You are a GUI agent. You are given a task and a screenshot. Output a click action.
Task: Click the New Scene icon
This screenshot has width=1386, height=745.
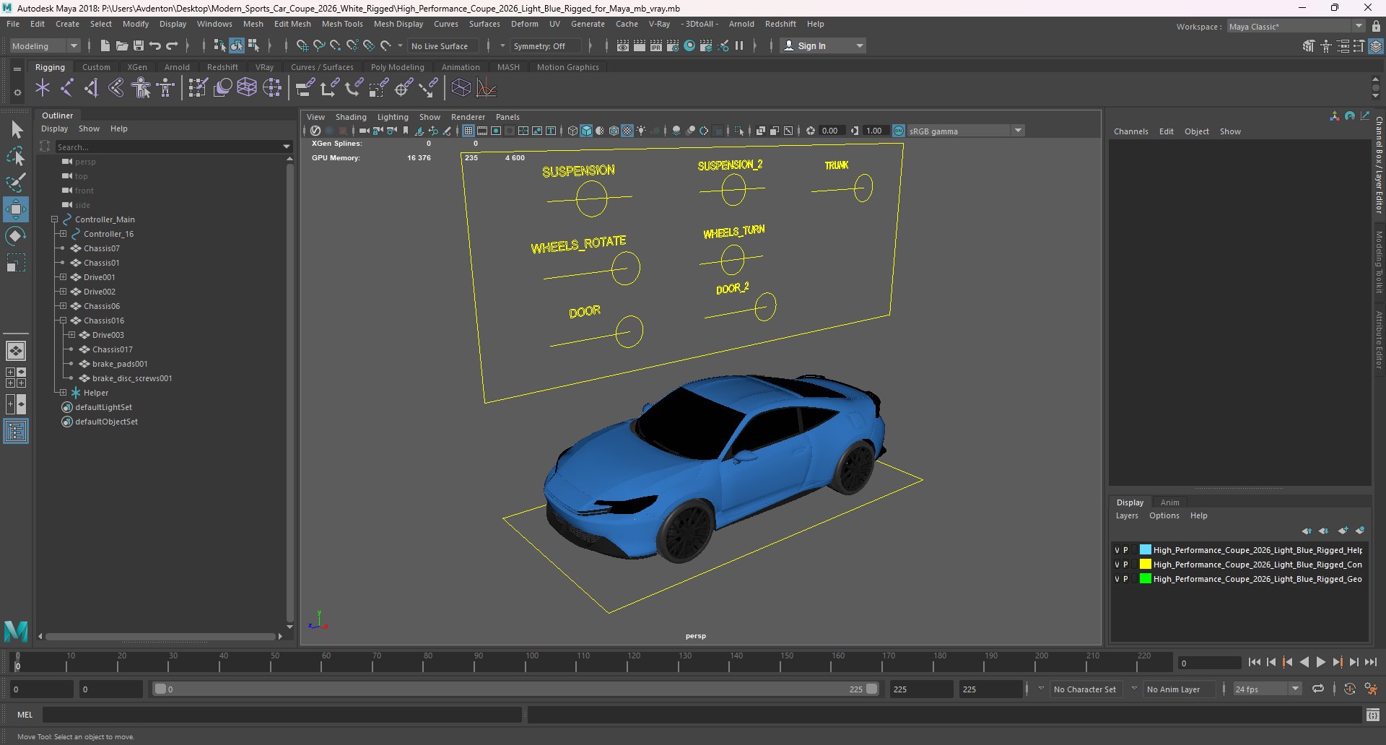pyautogui.click(x=105, y=45)
